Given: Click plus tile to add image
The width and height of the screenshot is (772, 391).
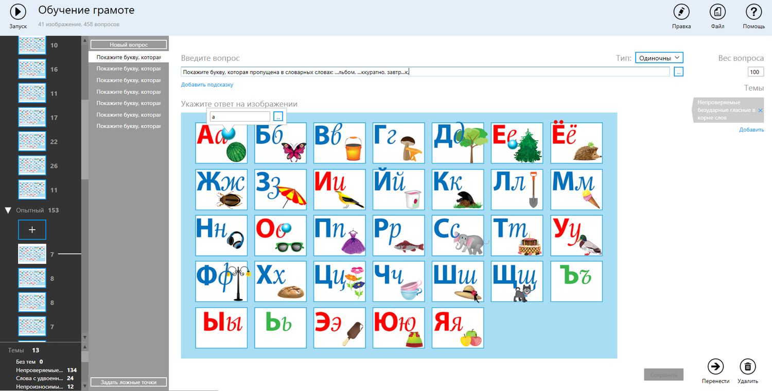Looking at the screenshot, I should click(x=32, y=230).
